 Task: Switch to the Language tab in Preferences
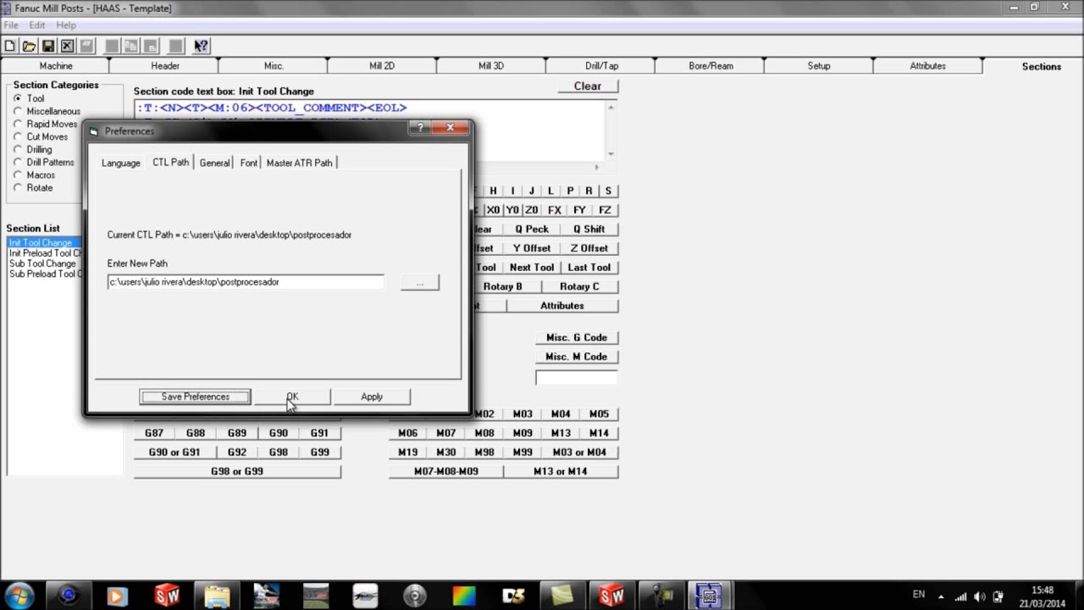[x=121, y=163]
